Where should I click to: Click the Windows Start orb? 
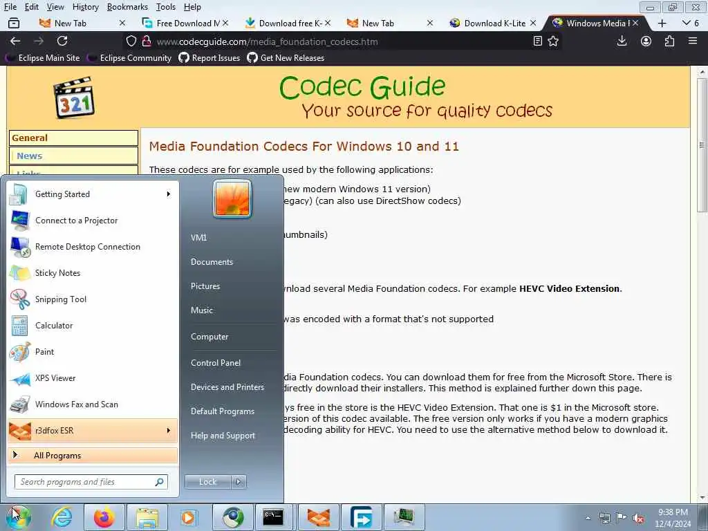coord(18,517)
